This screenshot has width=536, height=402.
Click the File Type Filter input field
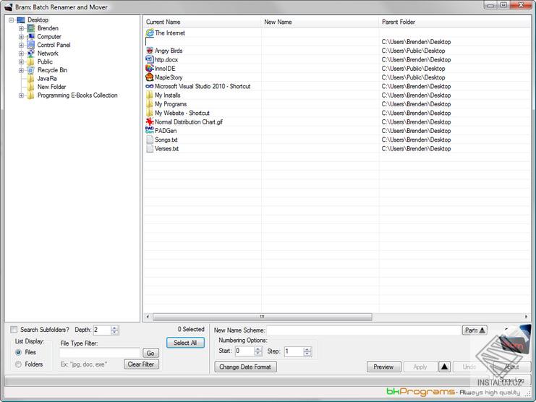(x=100, y=353)
